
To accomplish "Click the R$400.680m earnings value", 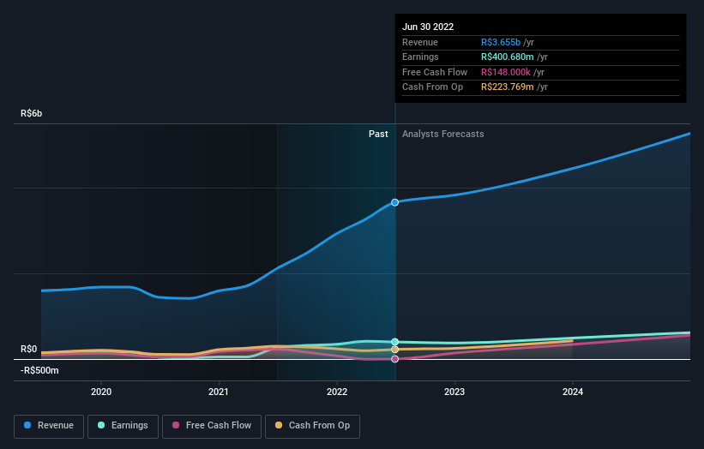I will pyautogui.click(x=508, y=57).
